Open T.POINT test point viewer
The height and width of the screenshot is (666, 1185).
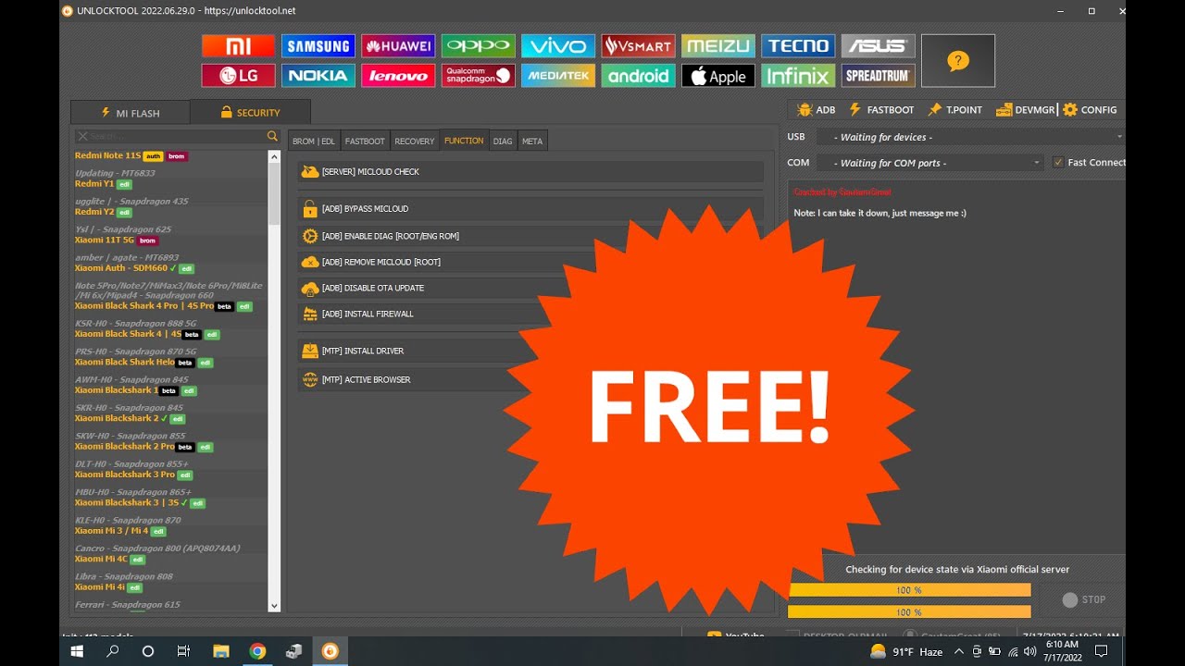coord(954,109)
